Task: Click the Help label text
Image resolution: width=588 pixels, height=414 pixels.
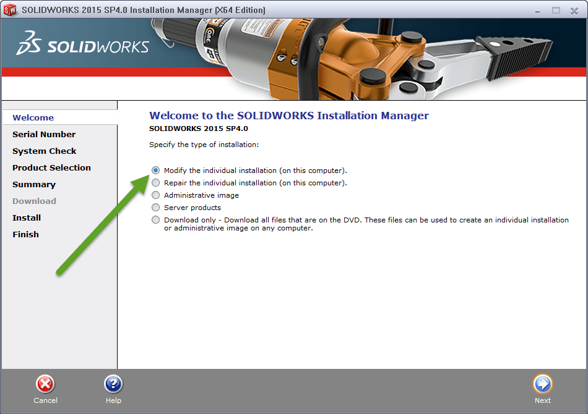Action: pyautogui.click(x=113, y=400)
